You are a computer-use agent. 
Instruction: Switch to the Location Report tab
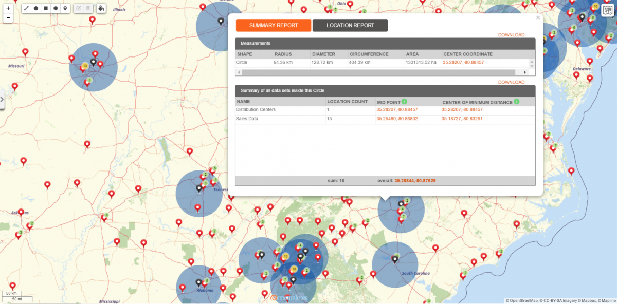point(350,25)
